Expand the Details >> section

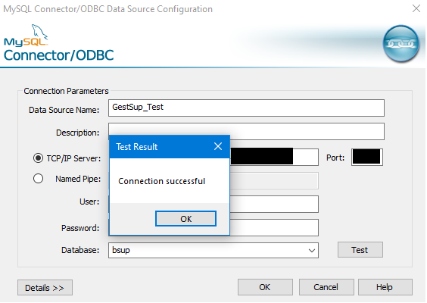coord(45,287)
